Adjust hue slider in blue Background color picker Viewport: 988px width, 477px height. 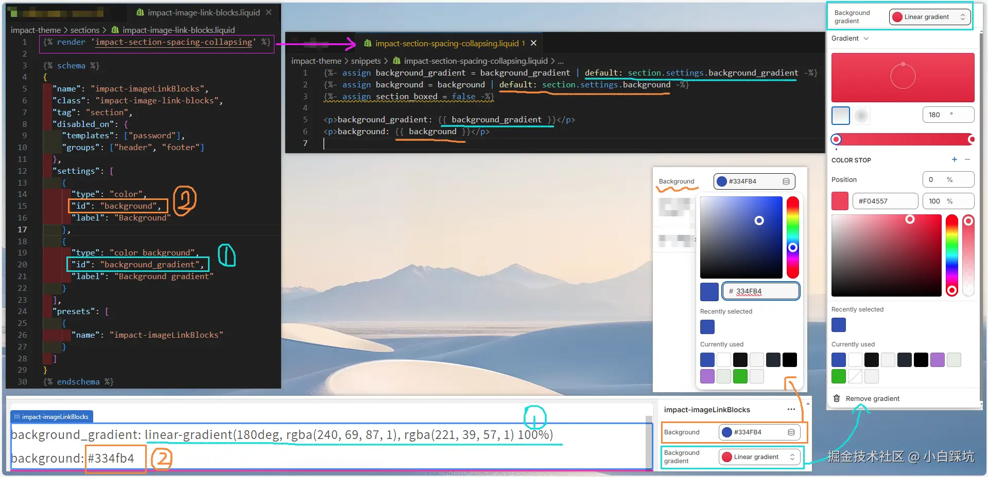(x=793, y=237)
